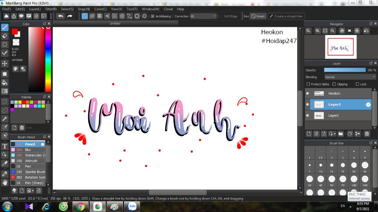Click the Navigator preview thumbnail
The width and height of the screenshot is (378, 212).
pyautogui.click(x=341, y=47)
